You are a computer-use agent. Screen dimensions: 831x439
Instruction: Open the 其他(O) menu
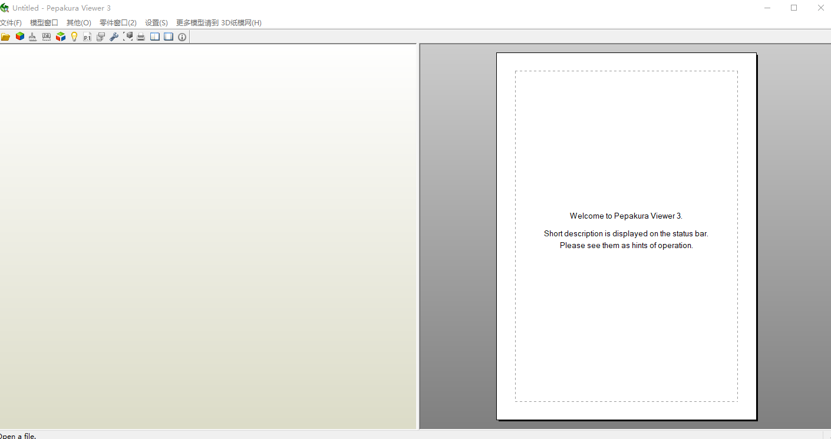pyautogui.click(x=79, y=23)
